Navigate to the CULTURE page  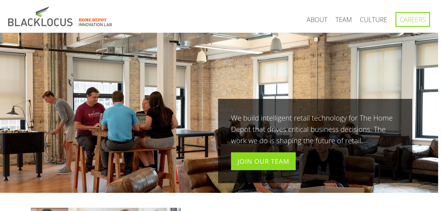(x=373, y=20)
